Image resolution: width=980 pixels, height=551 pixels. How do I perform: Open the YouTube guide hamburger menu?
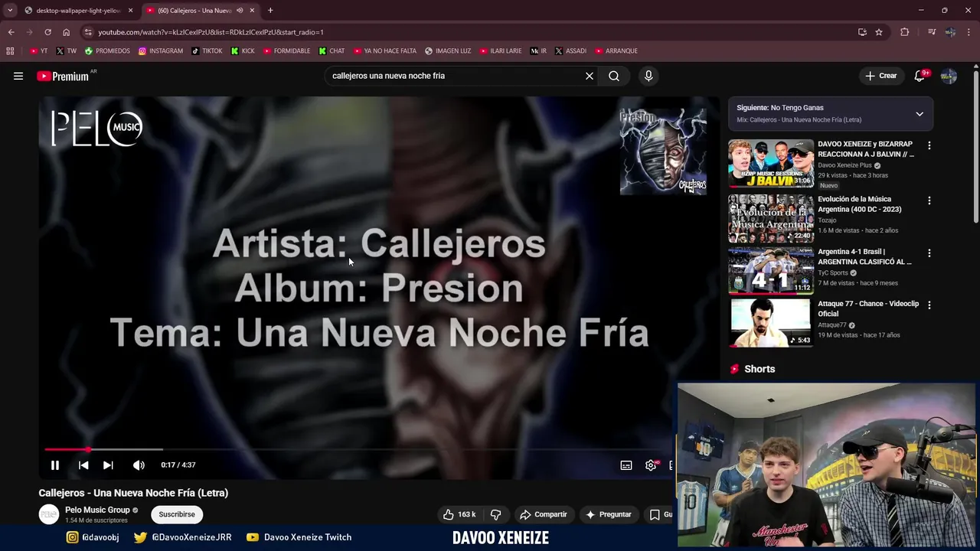pyautogui.click(x=18, y=76)
